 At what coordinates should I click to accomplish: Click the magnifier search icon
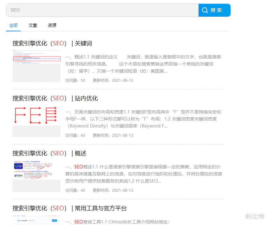pyautogui.click(x=205, y=10)
